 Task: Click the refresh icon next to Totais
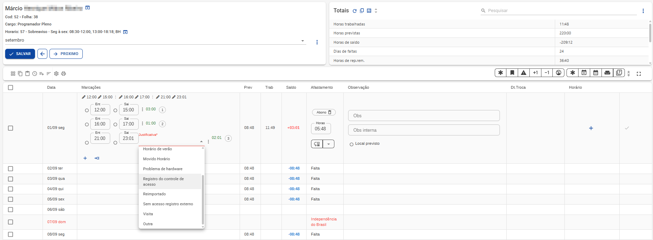(355, 11)
